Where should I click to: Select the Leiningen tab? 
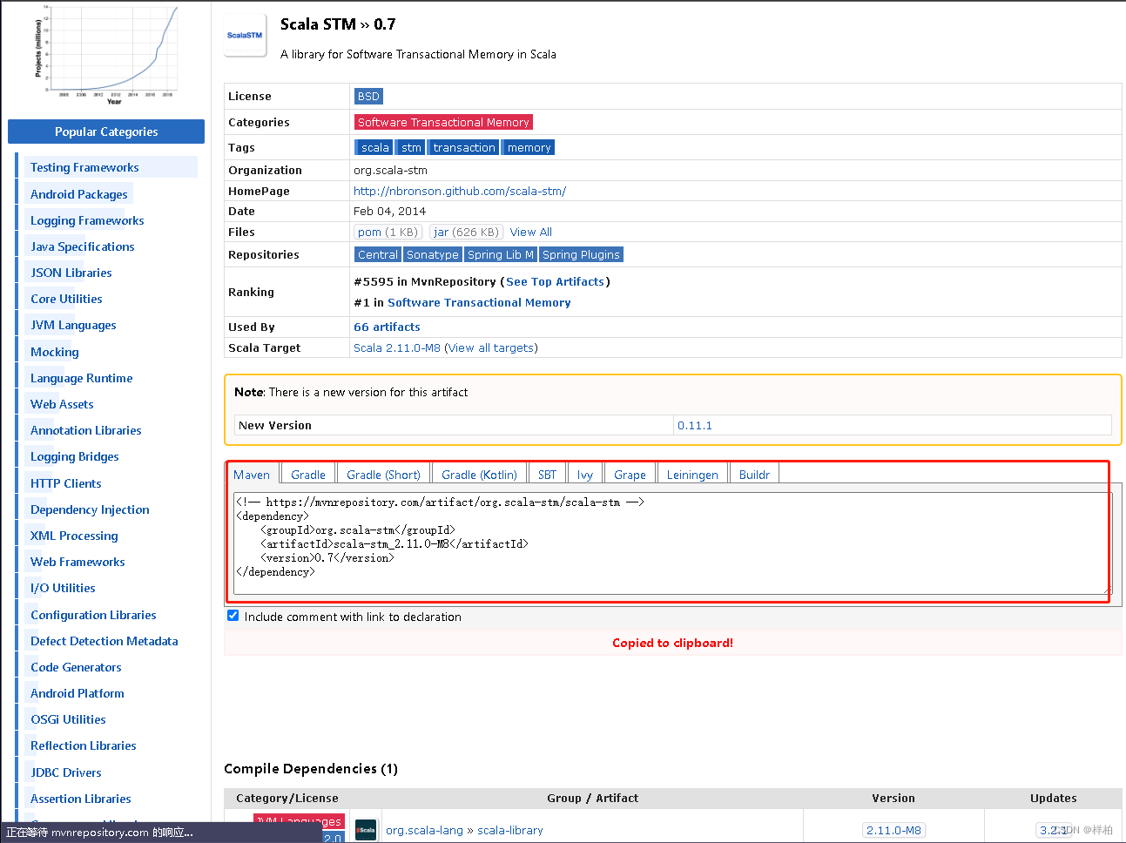(x=692, y=475)
